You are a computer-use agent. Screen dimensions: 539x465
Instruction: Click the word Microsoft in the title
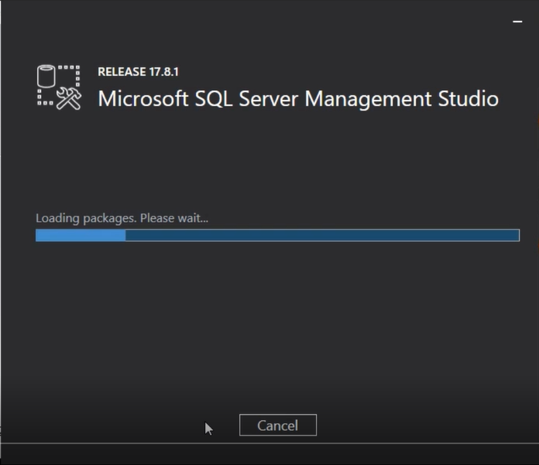pyautogui.click(x=143, y=99)
